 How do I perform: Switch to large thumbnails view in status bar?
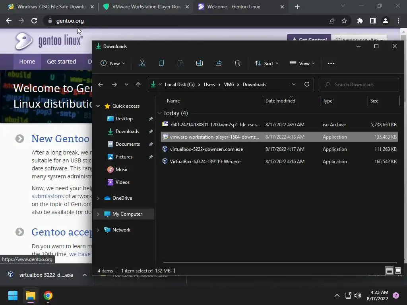pyautogui.click(x=398, y=271)
